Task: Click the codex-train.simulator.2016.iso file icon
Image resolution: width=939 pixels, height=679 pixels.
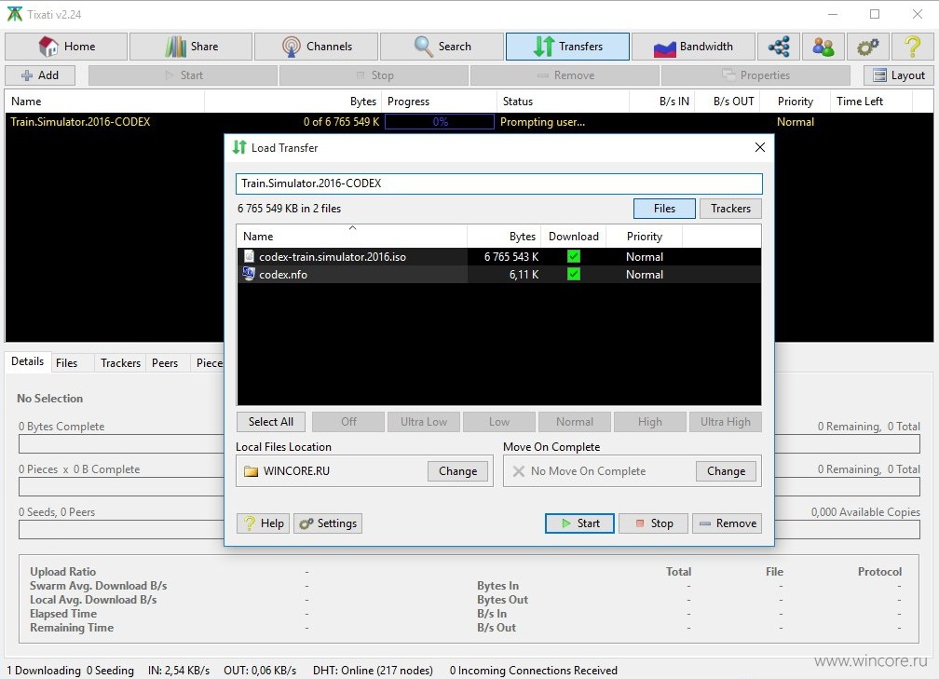Action: coord(249,256)
